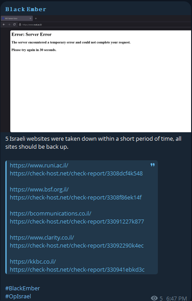The width and height of the screenshot is (192, 301).
Task: Click the browser address bar URL
Action: point(32,24)
